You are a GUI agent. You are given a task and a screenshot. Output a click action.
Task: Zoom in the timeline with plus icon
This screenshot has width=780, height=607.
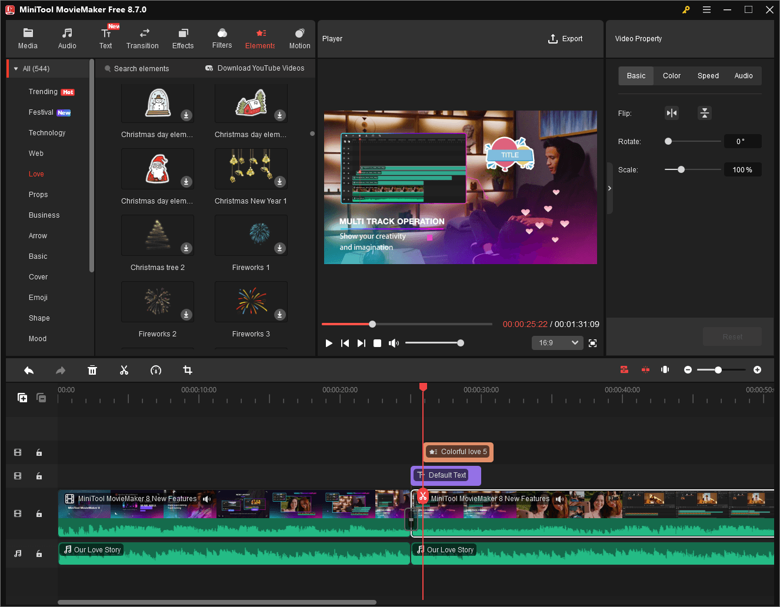point(757,370)
